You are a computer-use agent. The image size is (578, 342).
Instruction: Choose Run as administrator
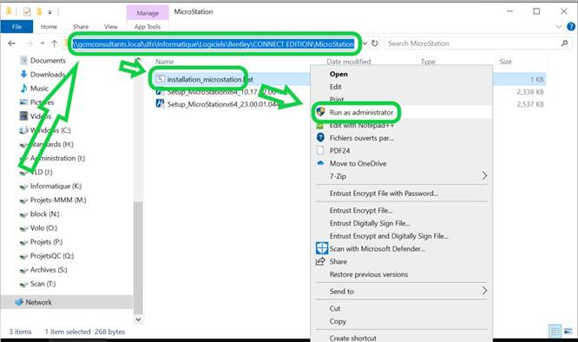pos(361,112)
